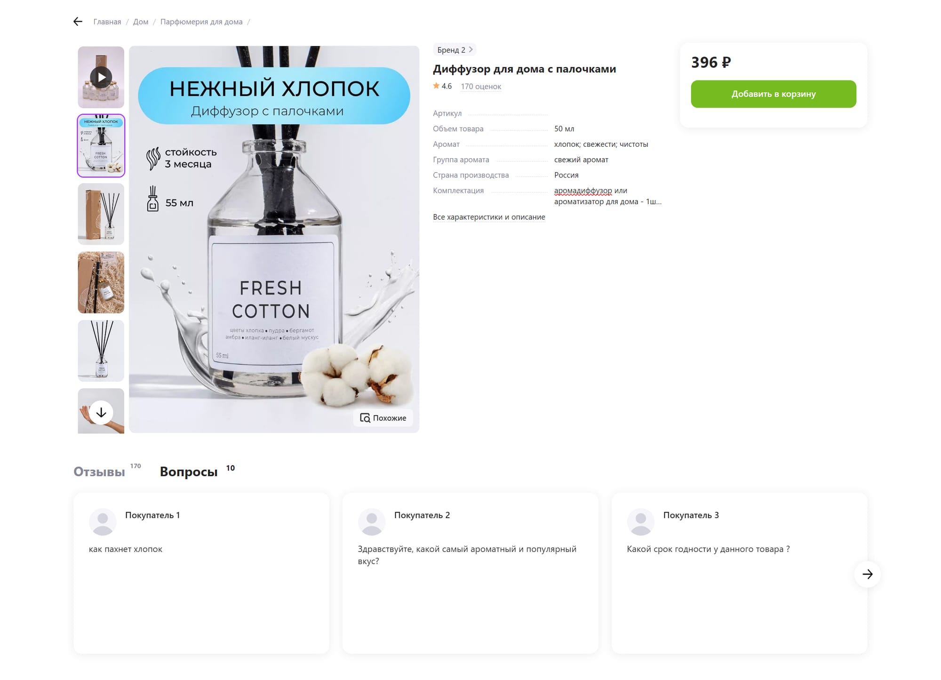Click the back arrow icon
941x680 pixels.
coord(78,22)
